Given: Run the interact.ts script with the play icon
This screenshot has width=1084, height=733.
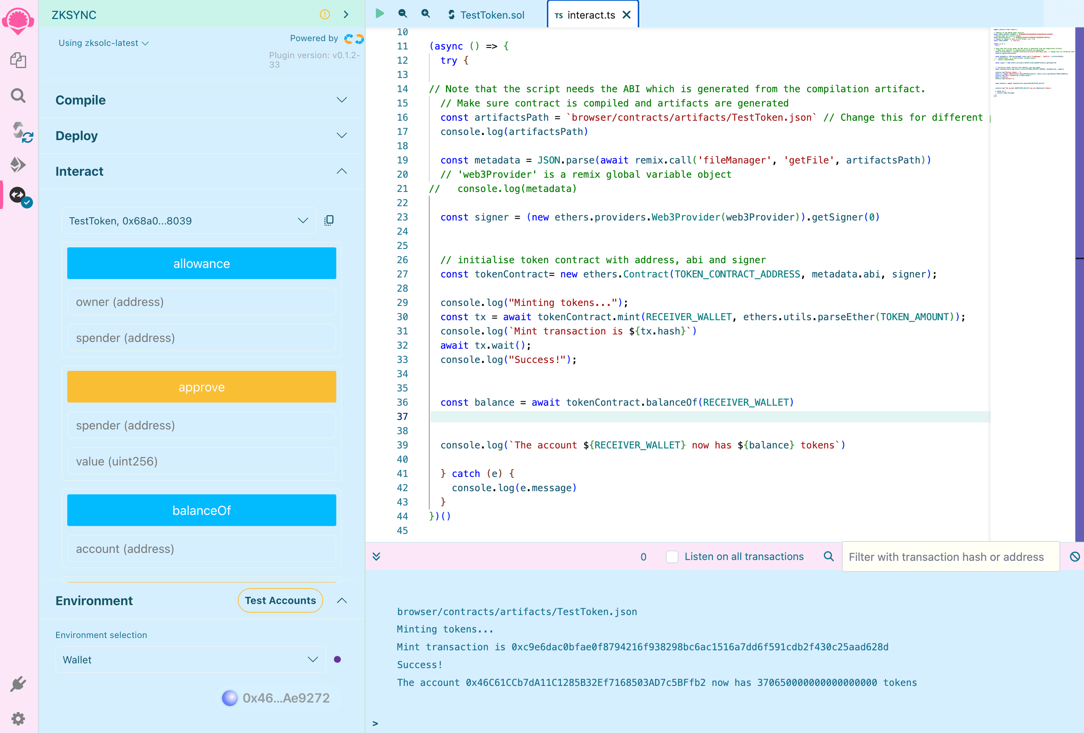Looking at the screenshot, I should (380, 14).
